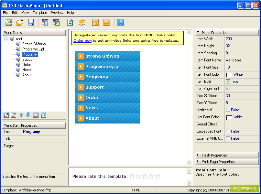The image size is (261, 194).
Task: Collapse the Menu Properties section
Action: coord(198,32)
